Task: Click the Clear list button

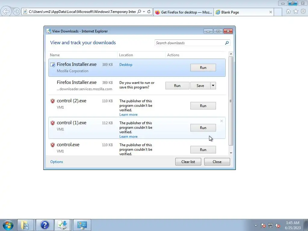Action: 188,162
